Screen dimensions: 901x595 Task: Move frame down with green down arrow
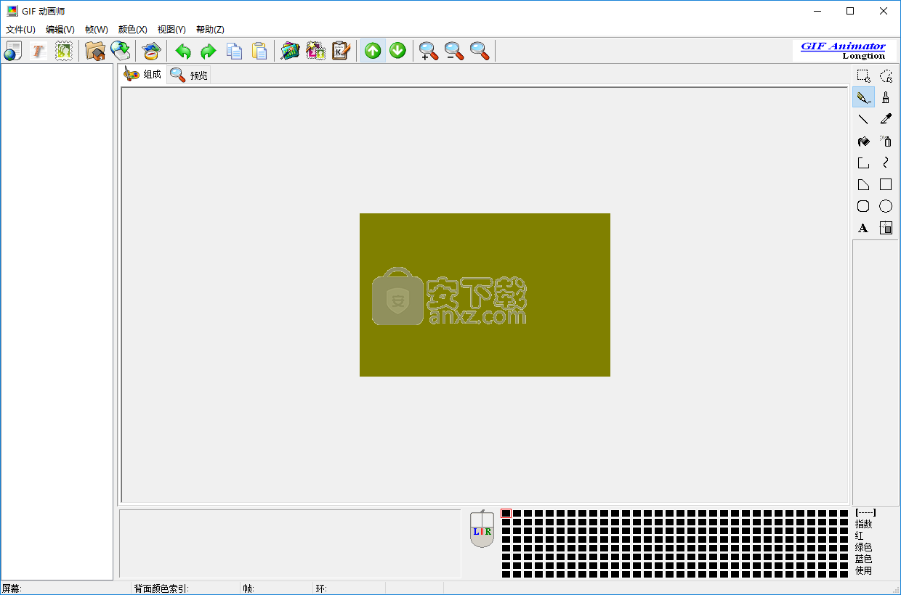(x=397, y=51)
